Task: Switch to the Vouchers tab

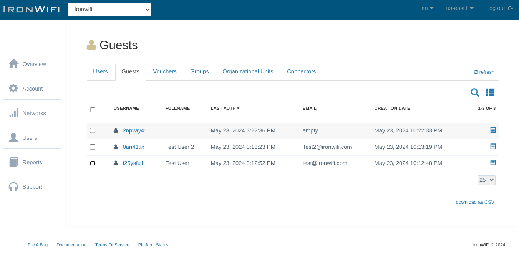Action: [165, 71]
